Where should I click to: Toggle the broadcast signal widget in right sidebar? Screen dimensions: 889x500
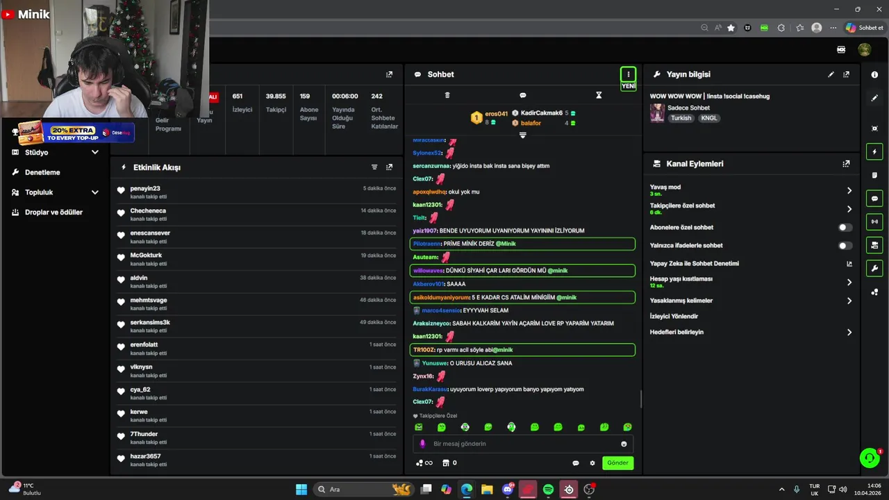pos(874,222)
